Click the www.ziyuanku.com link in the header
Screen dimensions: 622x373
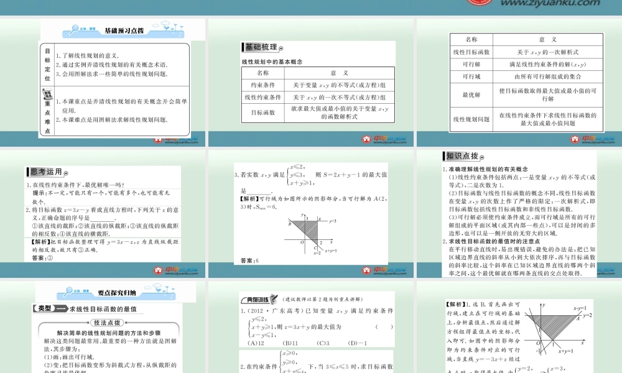[550, 3]
